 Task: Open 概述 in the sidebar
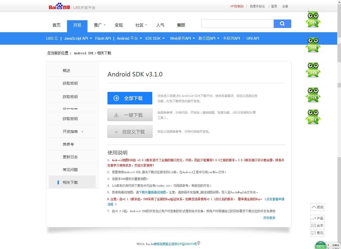click(x=66, y=70)
